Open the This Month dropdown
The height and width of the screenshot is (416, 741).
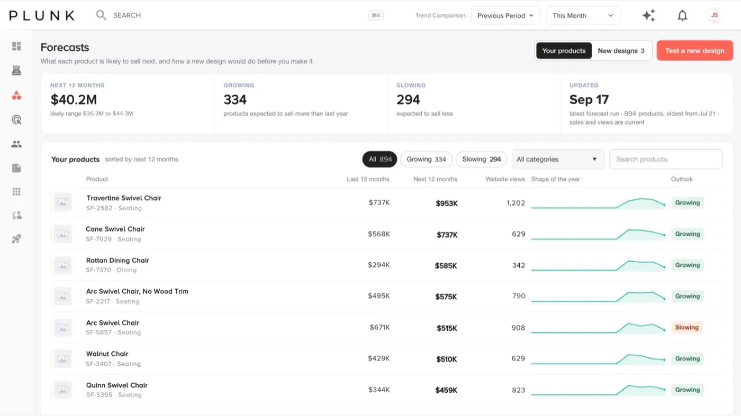583,15
